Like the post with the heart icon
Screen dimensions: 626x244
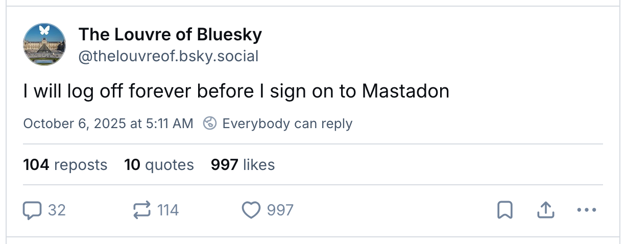pos(251,210)
